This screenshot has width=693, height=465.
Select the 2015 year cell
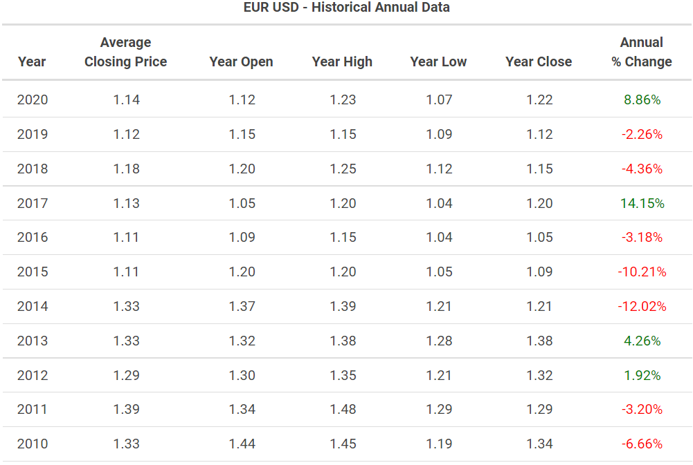[33, 272]
